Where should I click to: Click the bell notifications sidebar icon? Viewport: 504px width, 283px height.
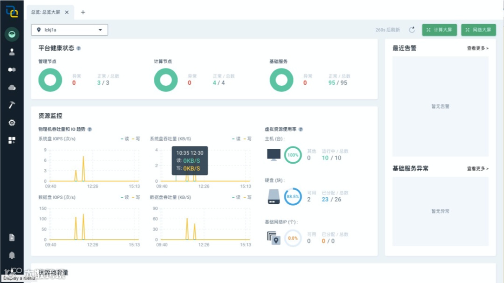point(12,255)
